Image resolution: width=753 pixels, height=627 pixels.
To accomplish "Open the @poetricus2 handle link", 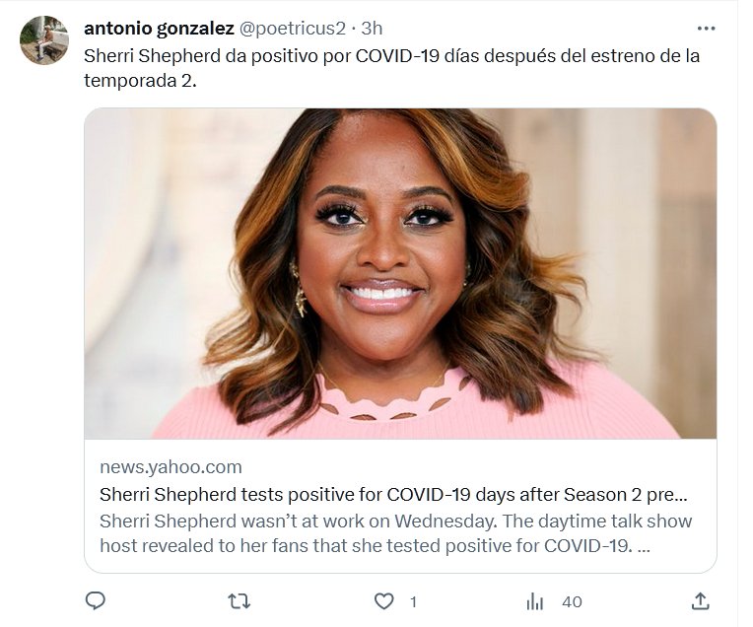I will coord(292,29).
